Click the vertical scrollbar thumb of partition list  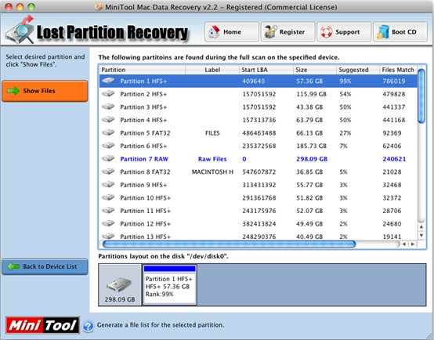[x=421, y=96]
